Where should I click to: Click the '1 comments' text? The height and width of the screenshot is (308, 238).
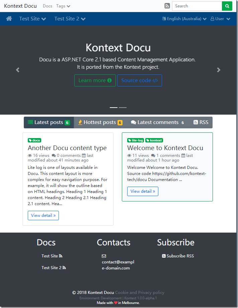coord(168,156)
